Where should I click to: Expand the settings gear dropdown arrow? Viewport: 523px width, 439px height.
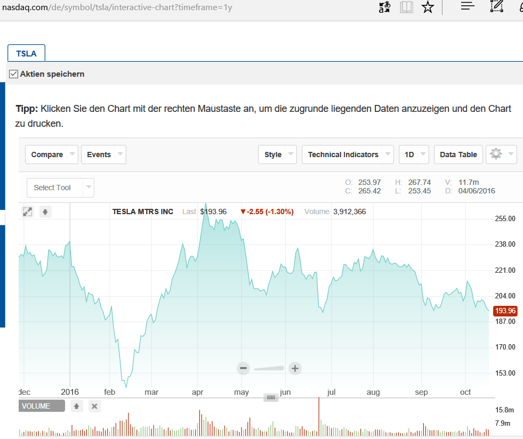point(511,154)
